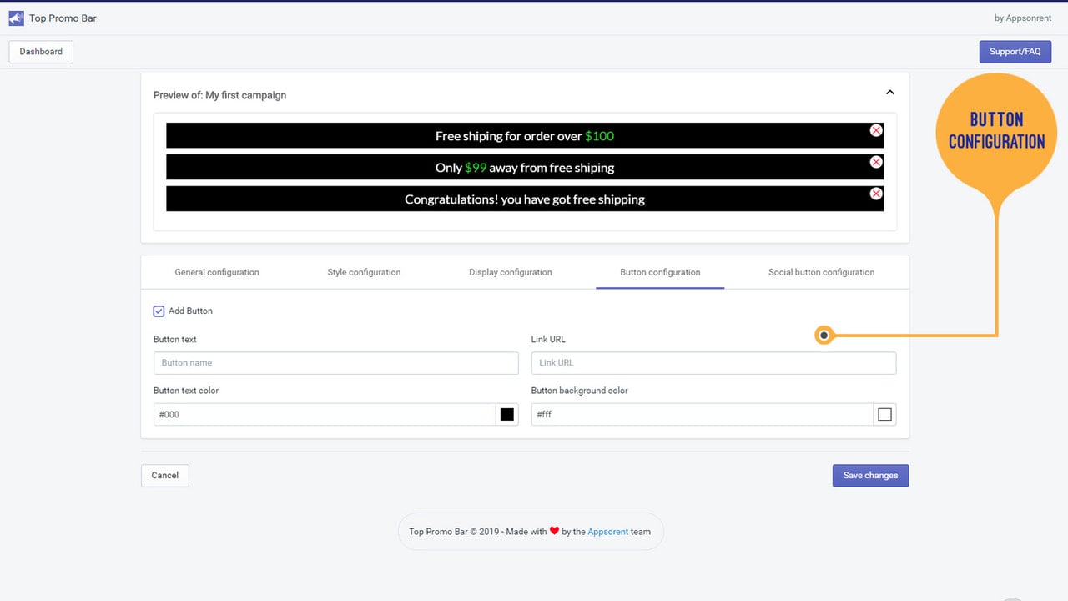This screenshot has width=1068, height=601.
Task: Click the Cancel button
Action: pos(165,475)
